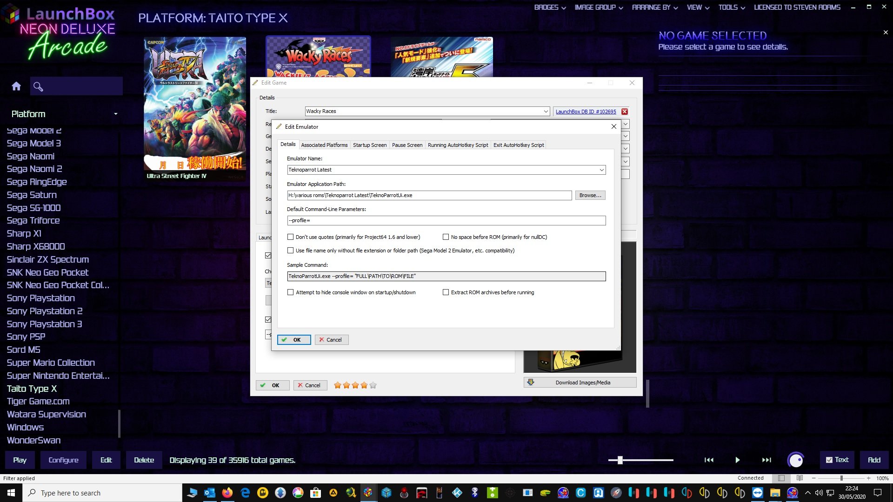Adjust the status bar zoom slider
This screenshot has width=893, height=502.
841,478
